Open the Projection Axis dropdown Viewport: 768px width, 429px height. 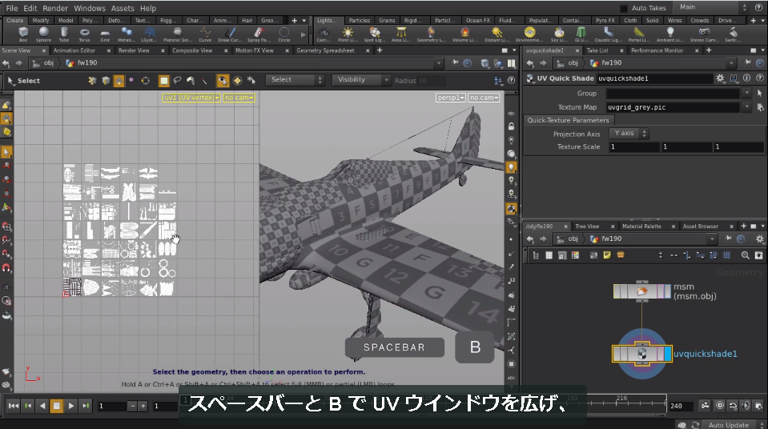pyautogui.click(x=629, y=133)
